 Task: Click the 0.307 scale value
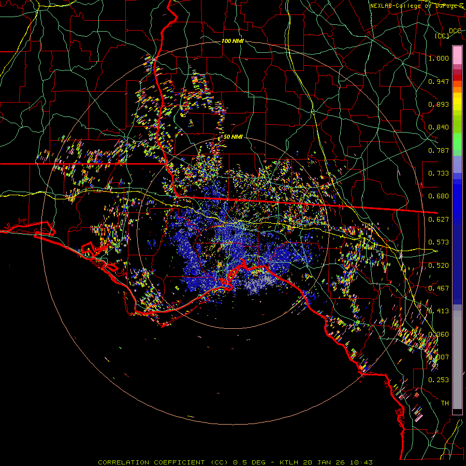point(439,357)
